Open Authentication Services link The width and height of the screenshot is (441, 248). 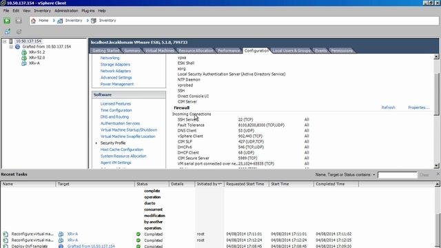[x=120, y=123]
